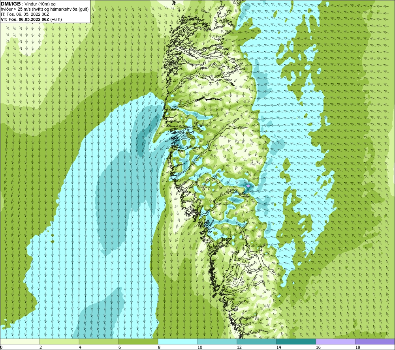
Task: Click the 4-6 m/s green legend swatch
Action: (x=99, y=342)
